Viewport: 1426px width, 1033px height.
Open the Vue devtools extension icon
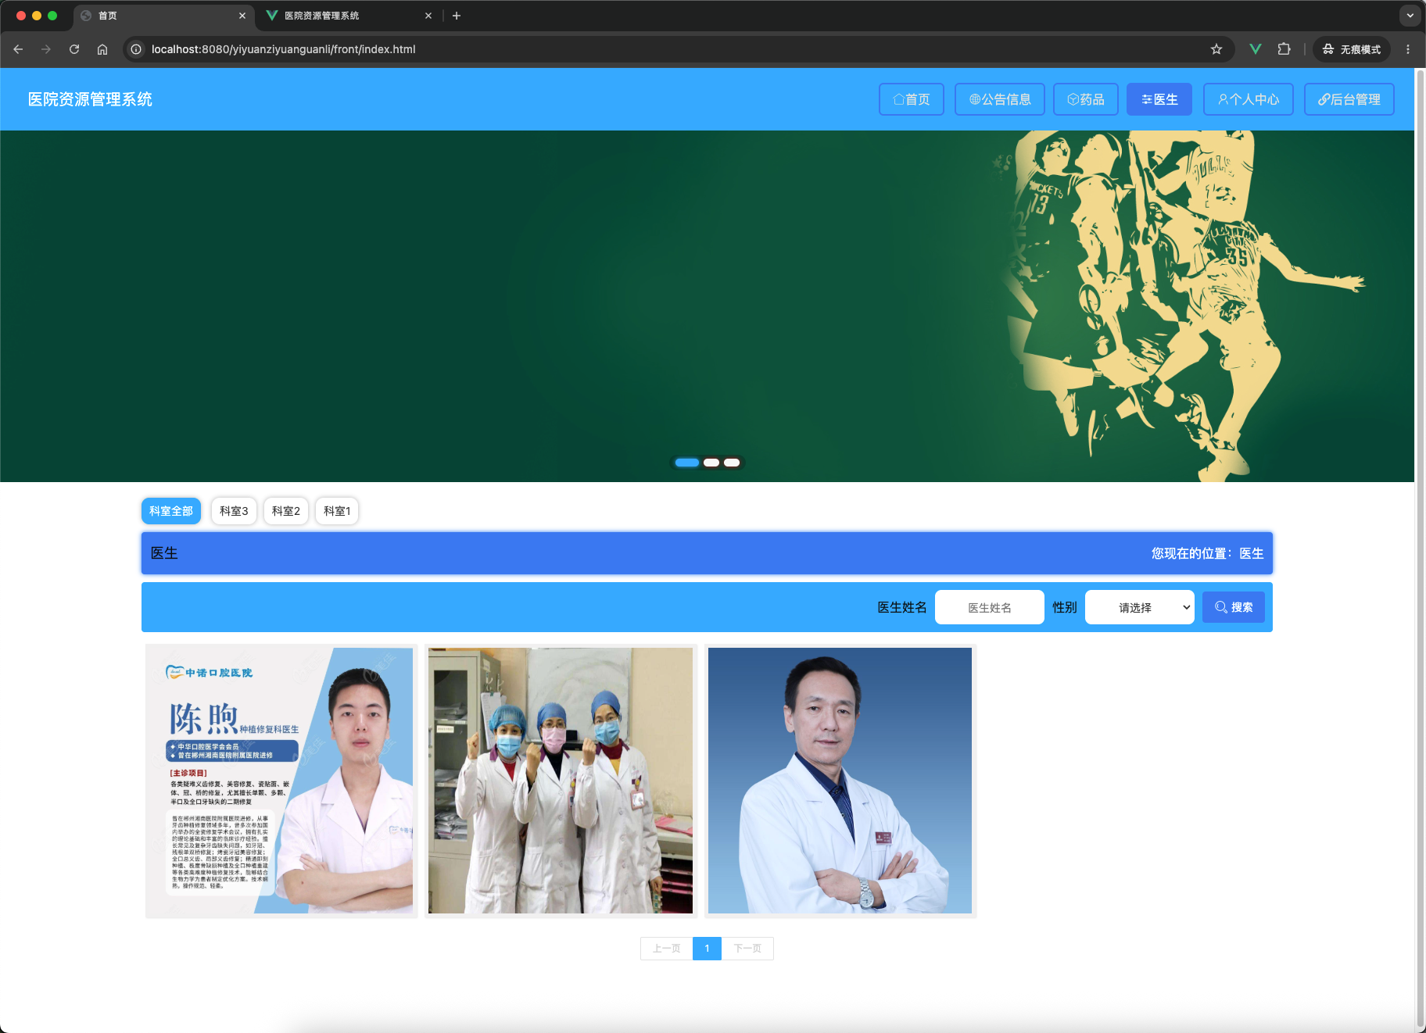click(1256, 49)
